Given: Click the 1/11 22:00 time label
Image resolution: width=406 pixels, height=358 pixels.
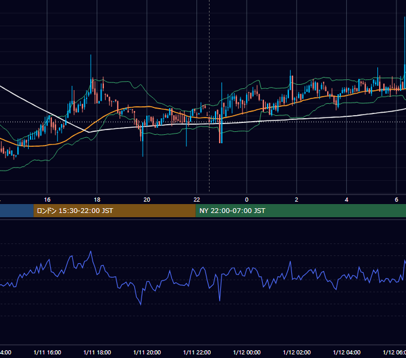Looking at the screenshot, I should tap(197, 352).
